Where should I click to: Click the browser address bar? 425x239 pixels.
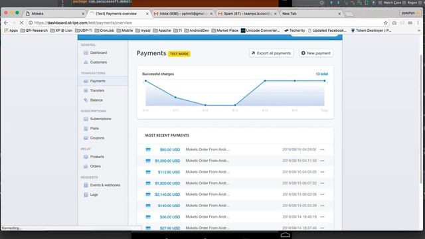click(206, 23)
